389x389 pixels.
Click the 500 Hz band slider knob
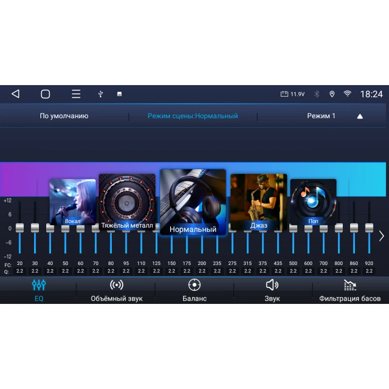click(293, 228)
